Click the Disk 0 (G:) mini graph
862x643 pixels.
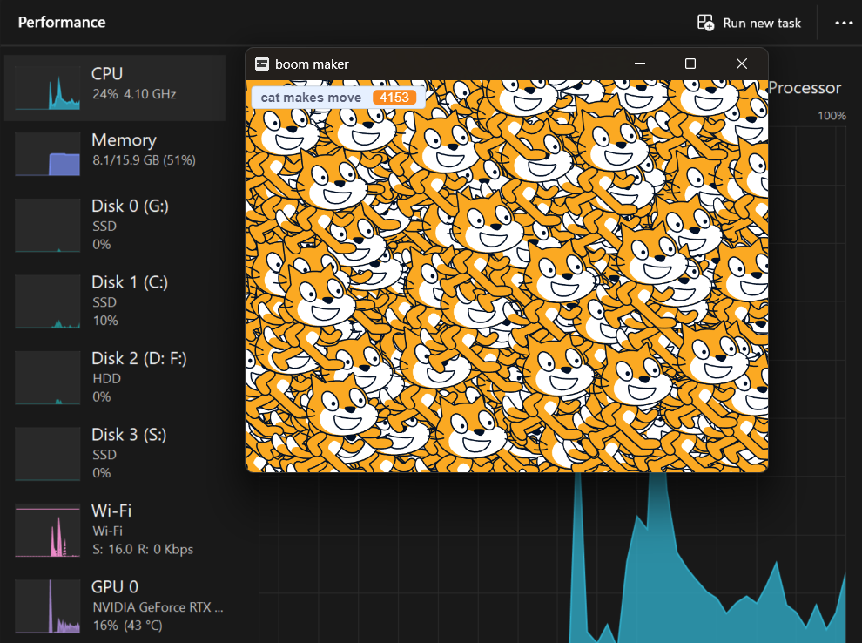click(x=47, y=226)
